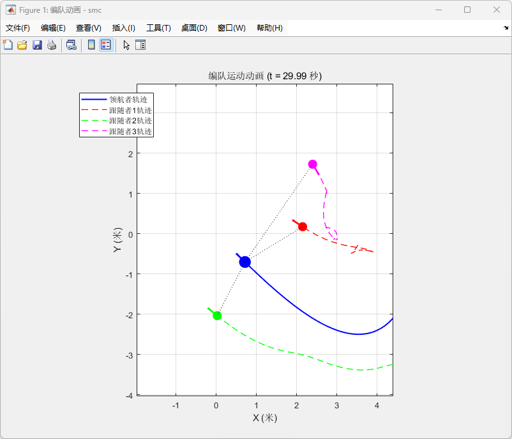Open the 编辑(E) menu

tap(53, 28)
